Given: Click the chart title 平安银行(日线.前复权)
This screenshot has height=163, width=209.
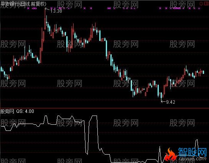Looking at the screenshot, I should tap(23, 4).
